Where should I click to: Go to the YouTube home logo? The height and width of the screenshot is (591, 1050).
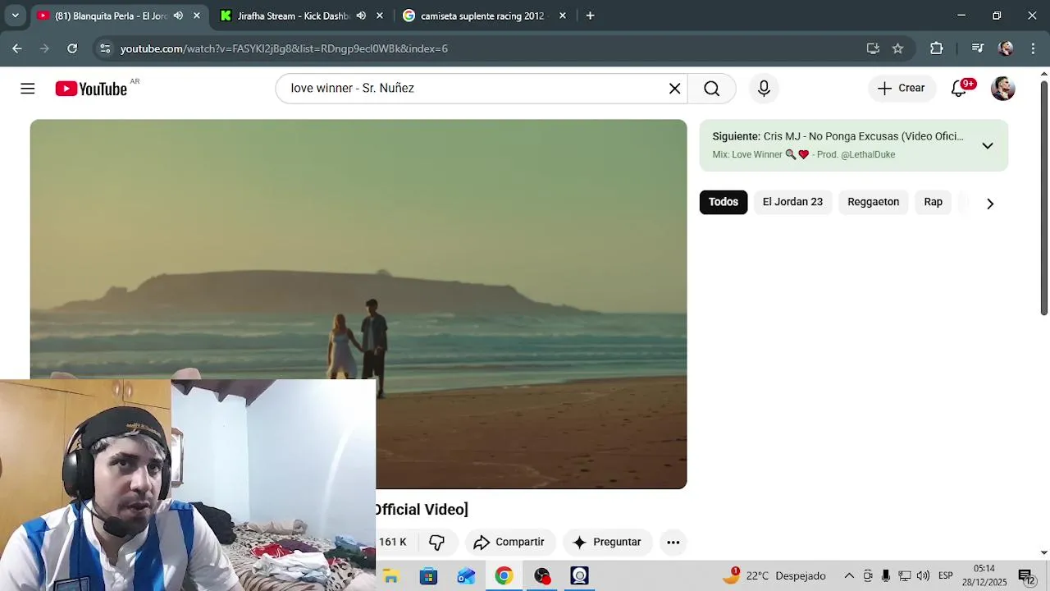tap(91, 89)
